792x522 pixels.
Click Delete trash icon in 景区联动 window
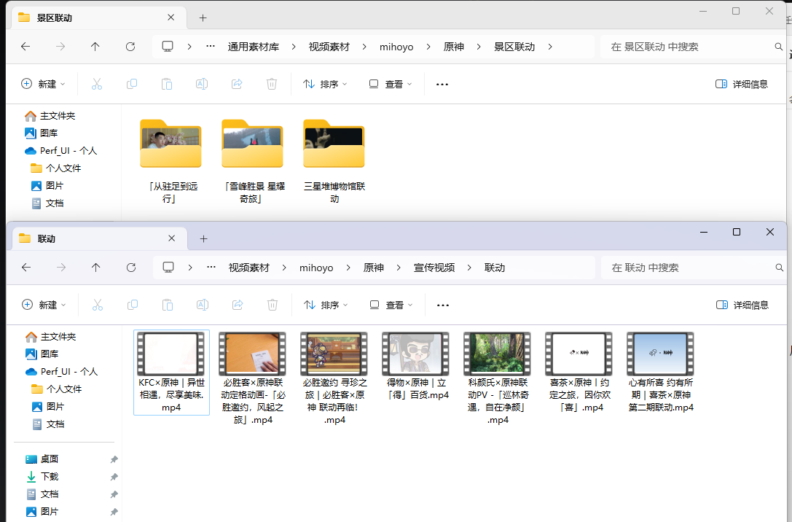(x=272, y=84)
